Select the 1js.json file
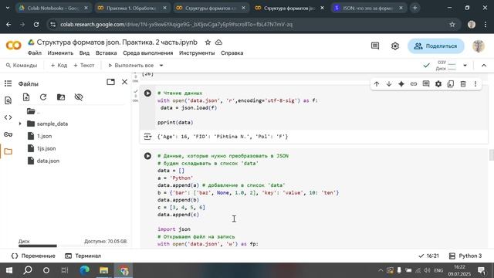The height and width of the screenshot is (278, 494). (x=46, y=148)
